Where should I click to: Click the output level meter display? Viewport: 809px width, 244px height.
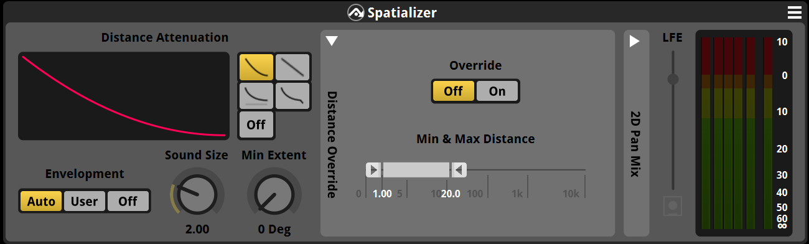(x=744, y=133)
